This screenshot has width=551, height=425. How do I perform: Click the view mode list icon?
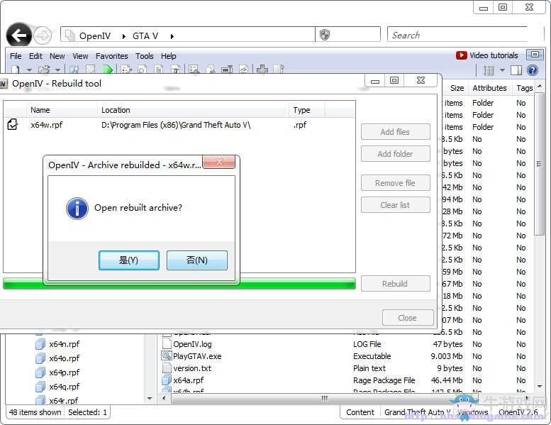tap(489, 70)
